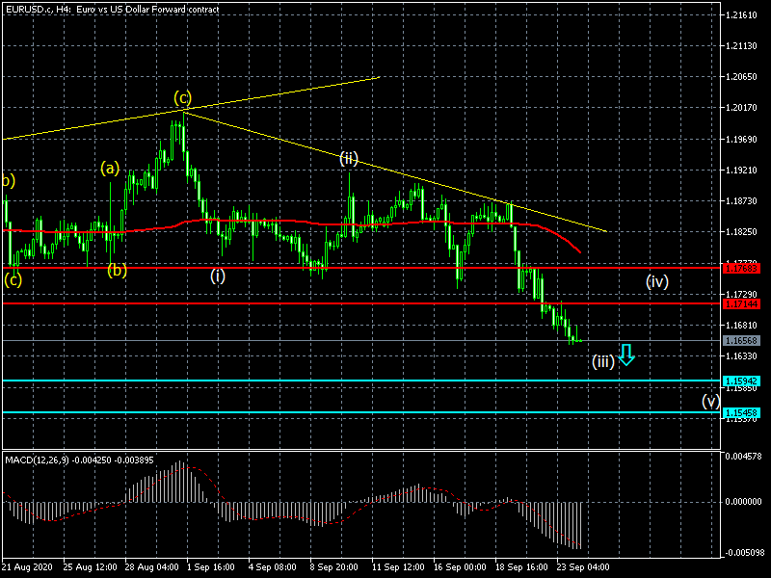Click the 1.20650 price axis value
The height and width of the screenshot is (578, 771).
pos(741,77)
